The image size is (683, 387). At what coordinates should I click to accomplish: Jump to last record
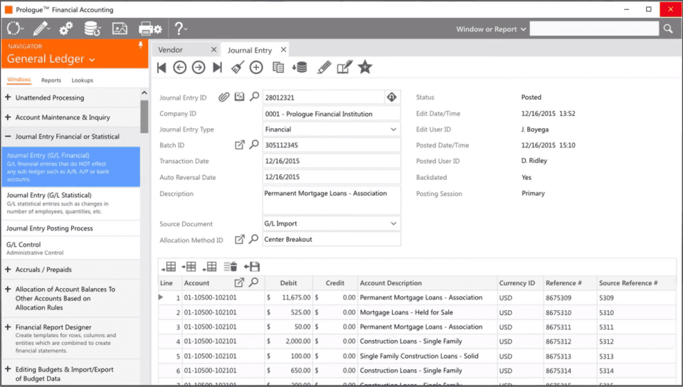point(218,68)
